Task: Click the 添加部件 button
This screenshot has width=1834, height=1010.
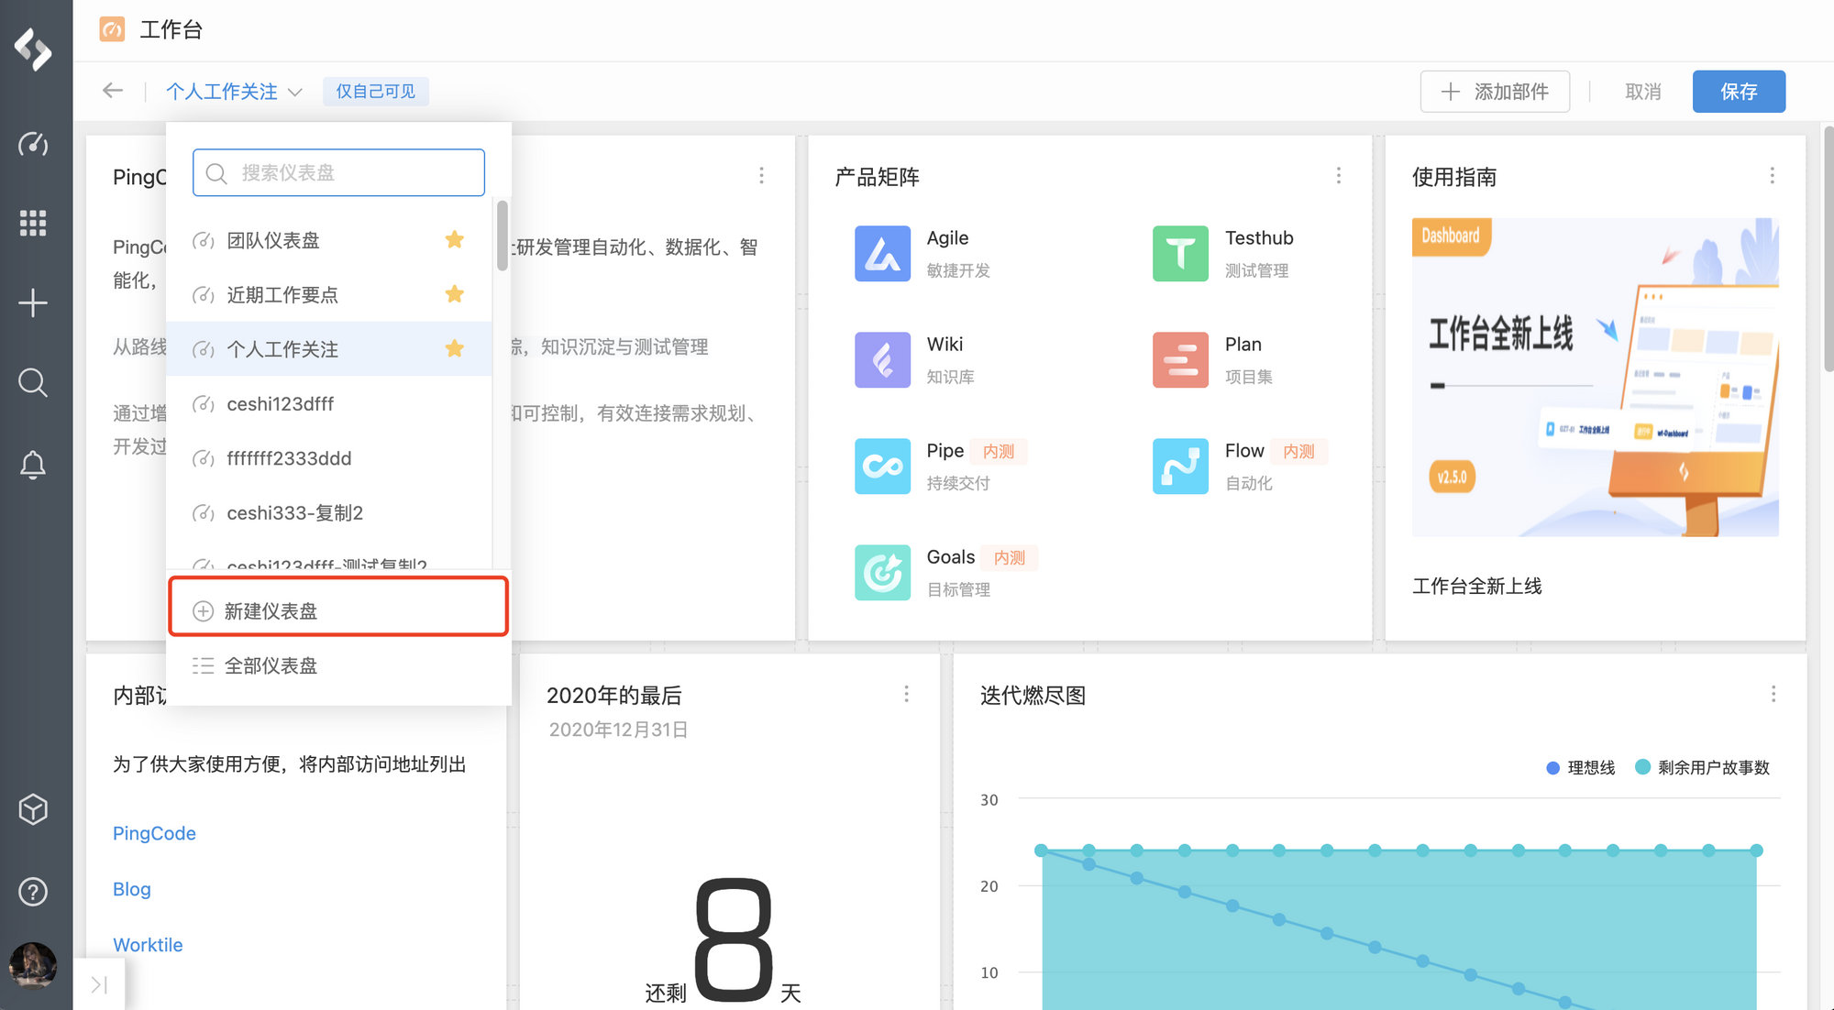Action: [x=1495, y=92]
